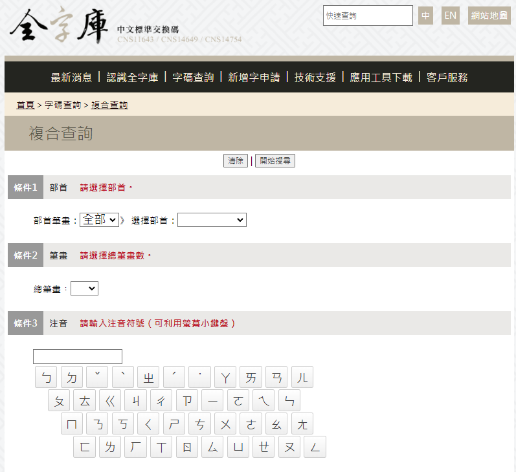This screenshot has width=516, height=472.
Task: Click the ㄙ key
Action: pyautogui.click(x=212, y=447)
